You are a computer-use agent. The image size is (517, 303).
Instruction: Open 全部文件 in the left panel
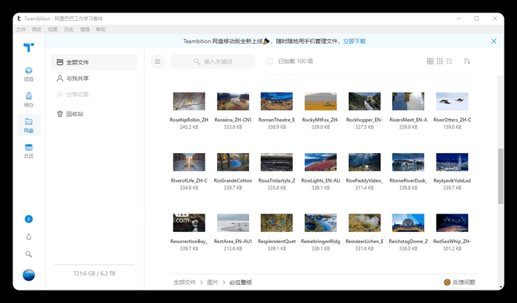(95, 62)
